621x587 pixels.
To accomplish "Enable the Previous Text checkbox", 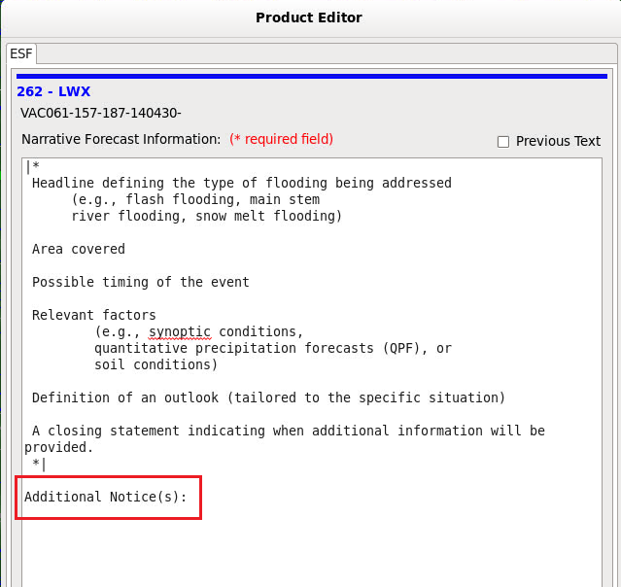I will coord(503,142).
